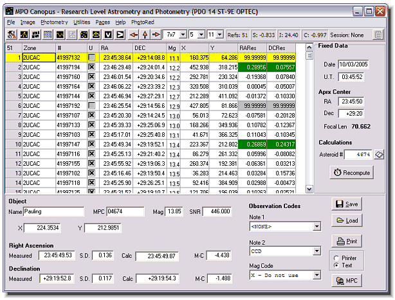Expand the Note 2 CCD dropdown
This screenshot has height=300, width=395.
tap(317, 251)
